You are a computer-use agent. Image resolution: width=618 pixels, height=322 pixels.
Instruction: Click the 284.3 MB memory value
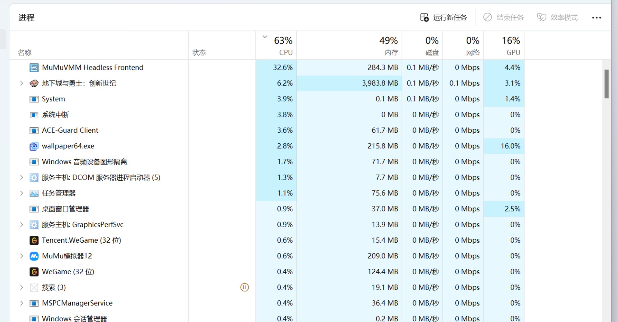383,68
